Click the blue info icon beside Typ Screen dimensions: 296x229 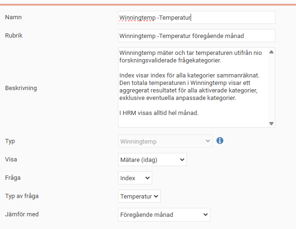220,140
